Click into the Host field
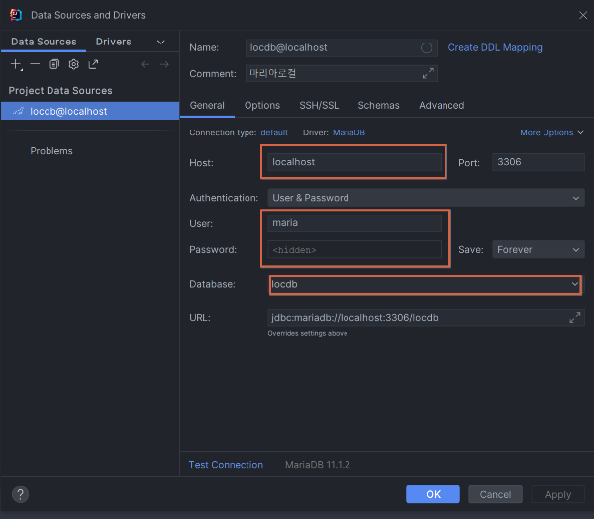The width and height of the screenshot is (594, 519). (x=354, y=162)
